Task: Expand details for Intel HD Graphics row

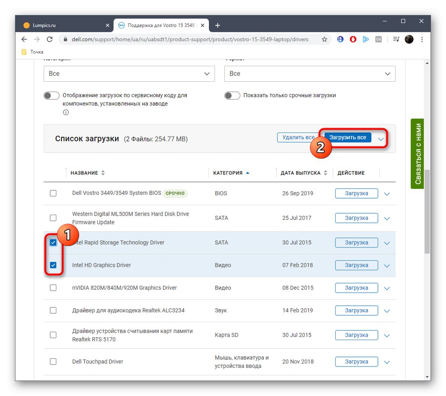Action: click(x=386, y=265)
